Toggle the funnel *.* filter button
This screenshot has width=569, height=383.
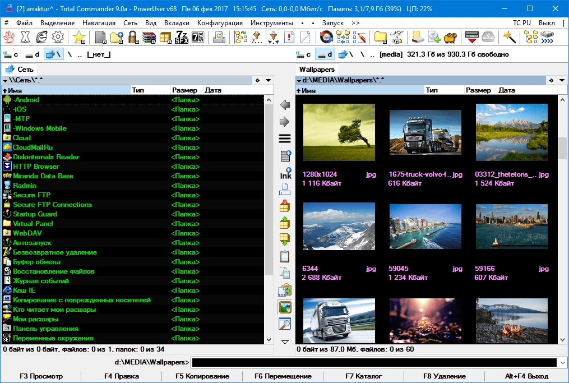pyautogui.click(x=273, y=37)
